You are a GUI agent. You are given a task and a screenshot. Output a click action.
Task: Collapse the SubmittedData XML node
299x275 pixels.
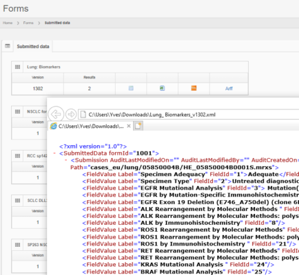(x=54, y=153)
